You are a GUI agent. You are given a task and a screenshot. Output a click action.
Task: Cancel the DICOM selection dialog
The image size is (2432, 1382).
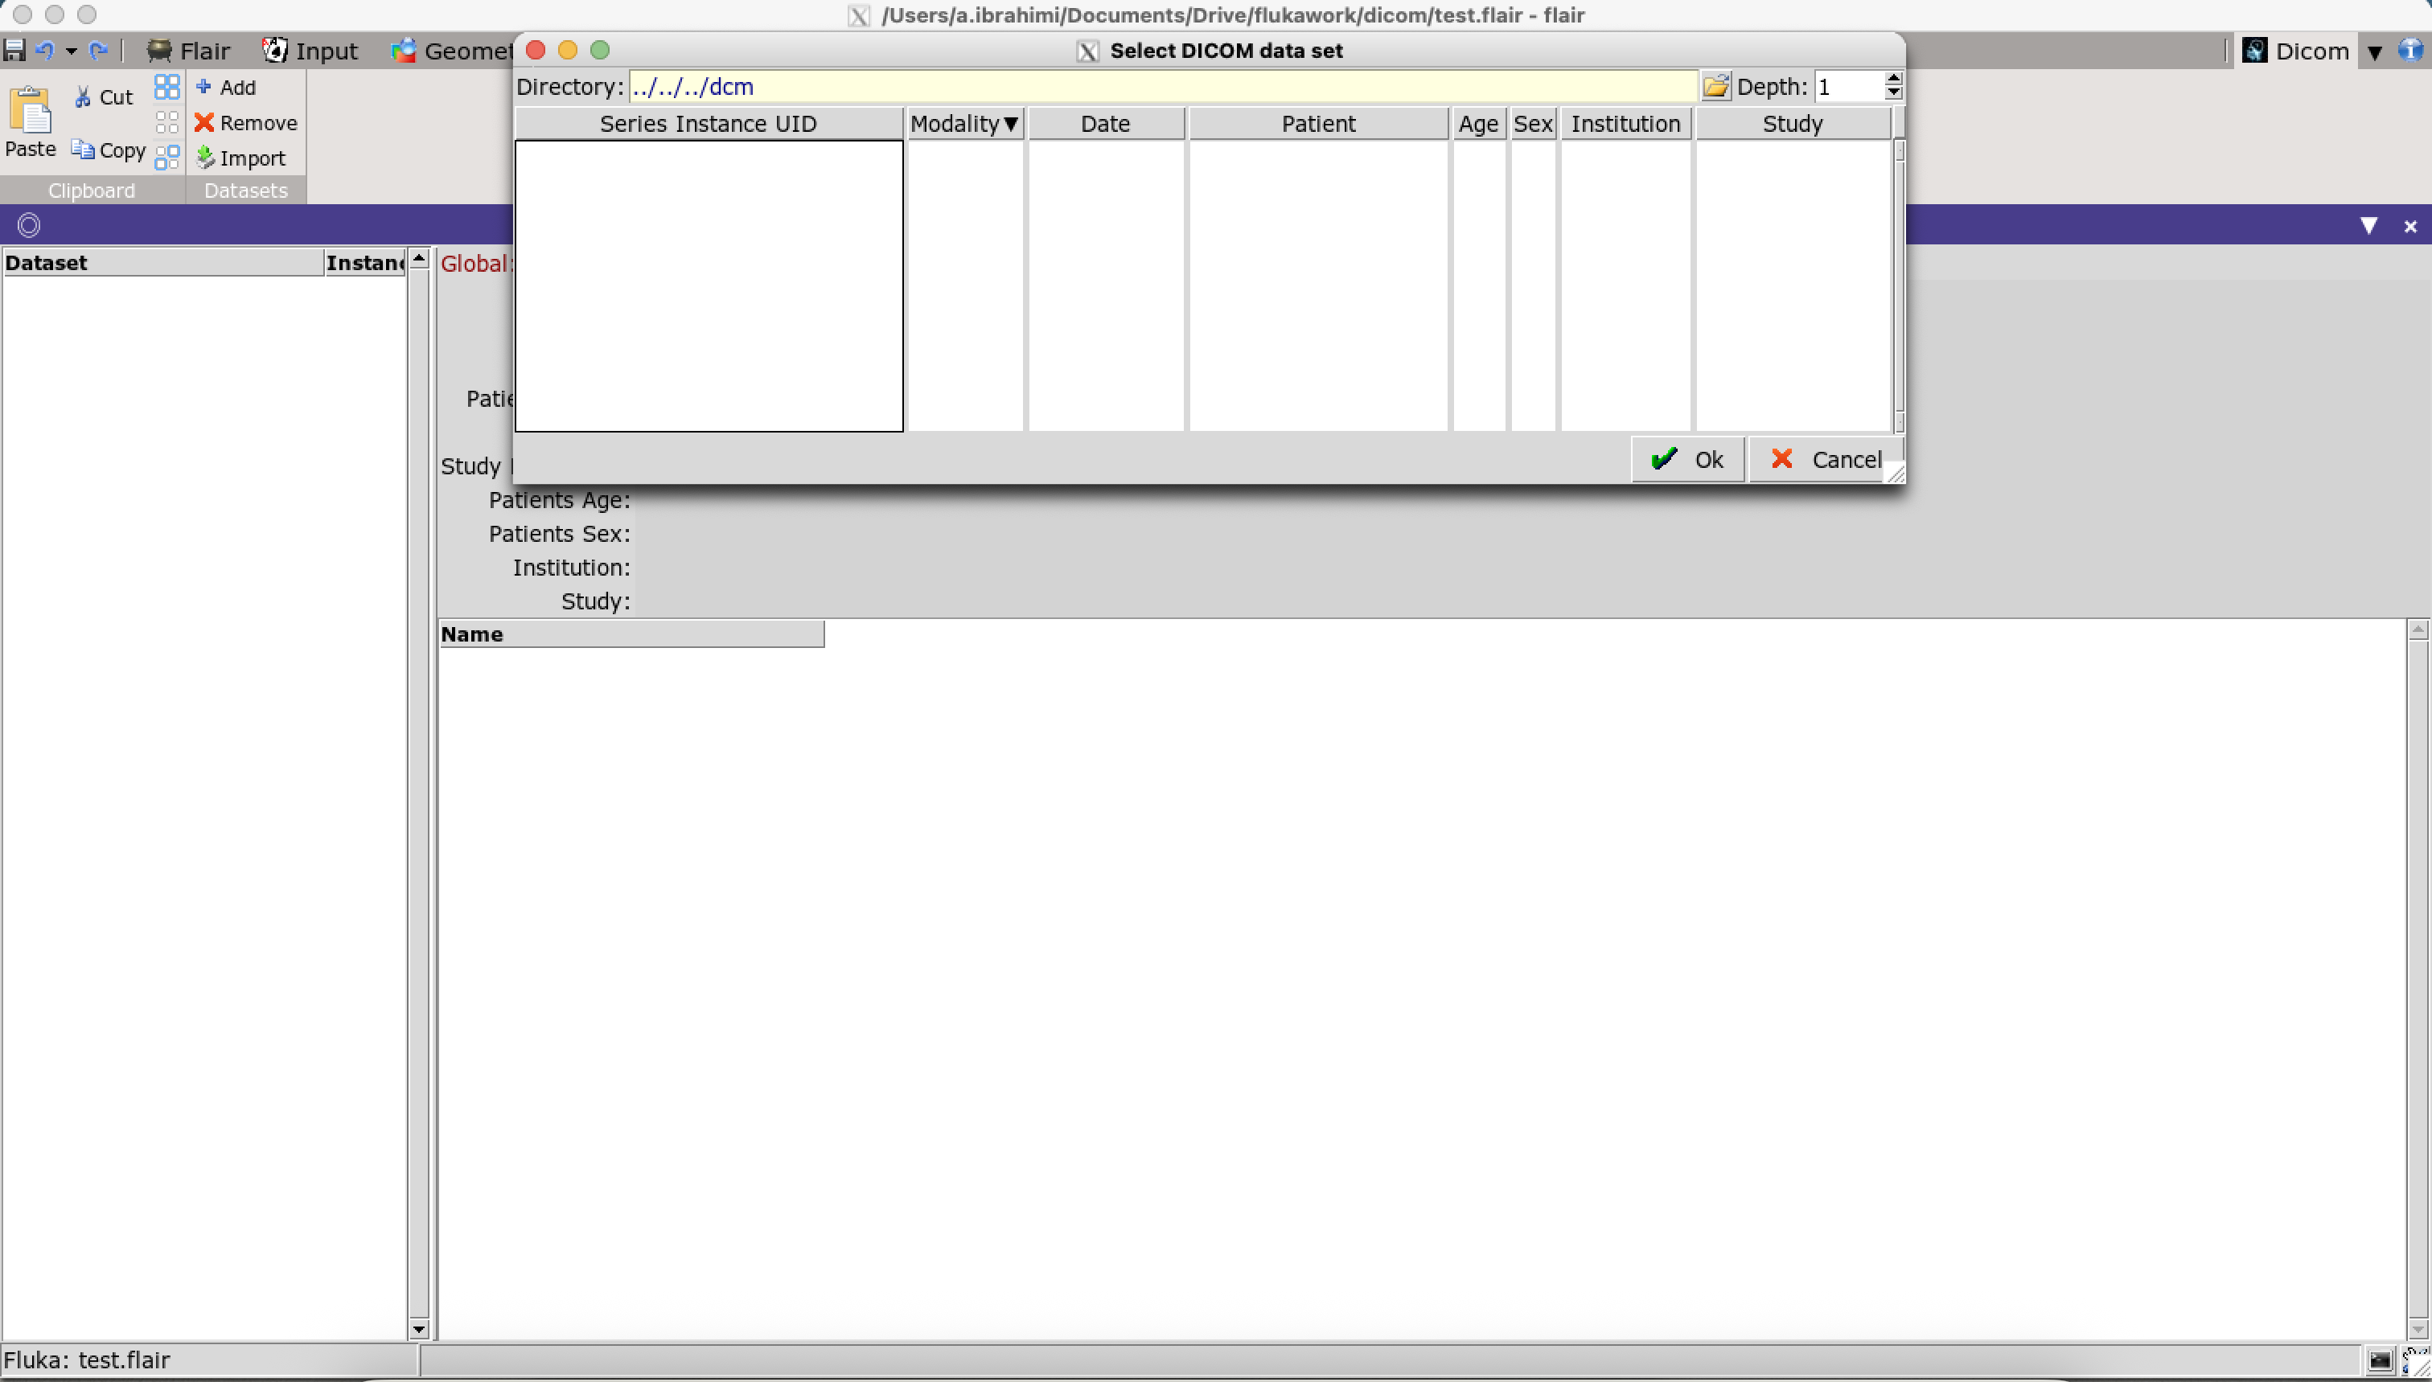(x=1825, y=459)
